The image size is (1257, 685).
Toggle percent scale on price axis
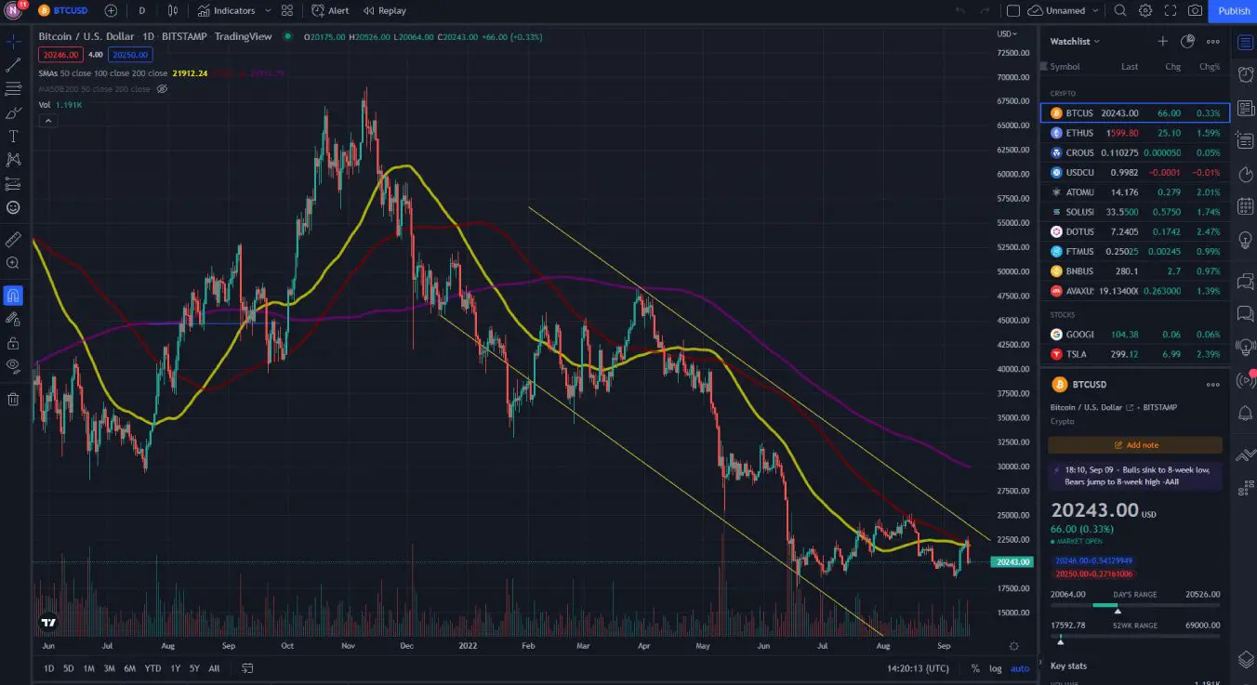pyautogui.click(x=975, y=668)
